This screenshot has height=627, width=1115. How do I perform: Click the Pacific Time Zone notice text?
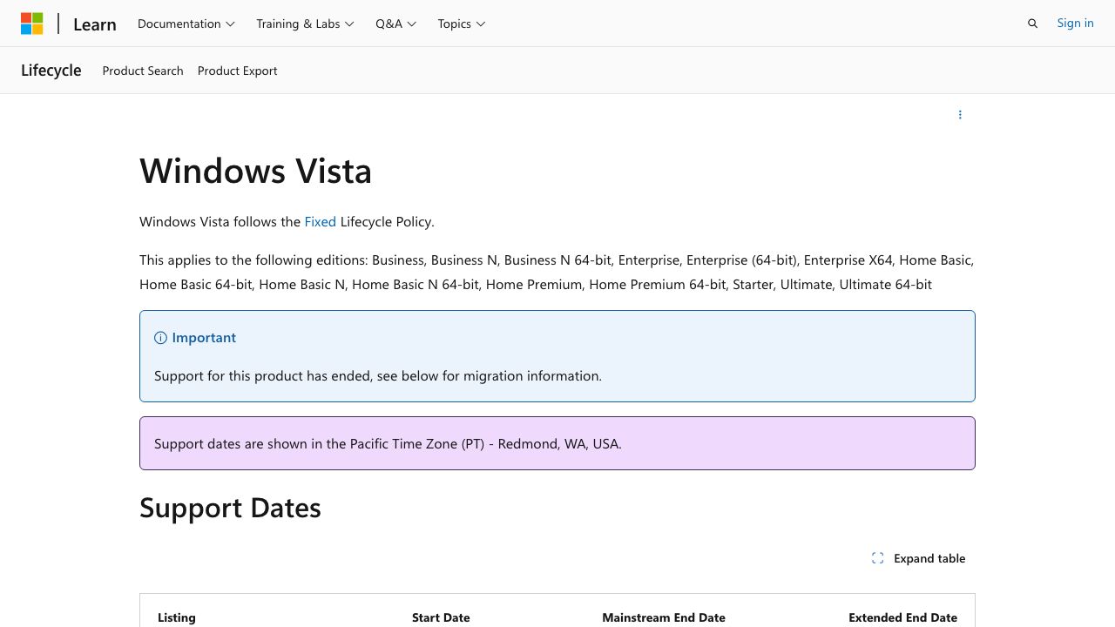388,444
